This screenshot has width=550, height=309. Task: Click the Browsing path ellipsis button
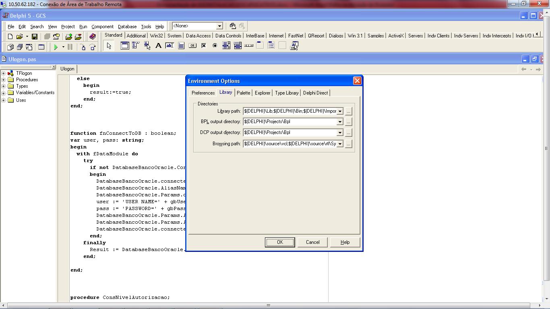[349, 144]
